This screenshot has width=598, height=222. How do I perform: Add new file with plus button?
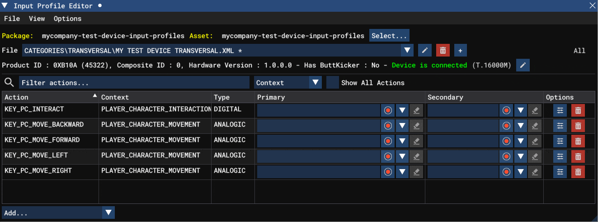coord(460,50)
